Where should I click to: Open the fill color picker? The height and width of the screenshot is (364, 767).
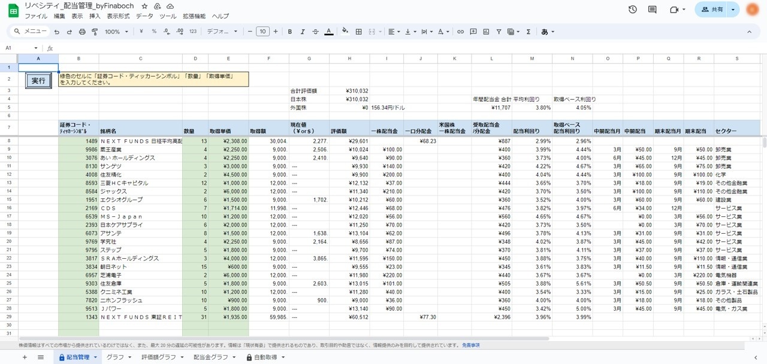click(x=345, y=32)
